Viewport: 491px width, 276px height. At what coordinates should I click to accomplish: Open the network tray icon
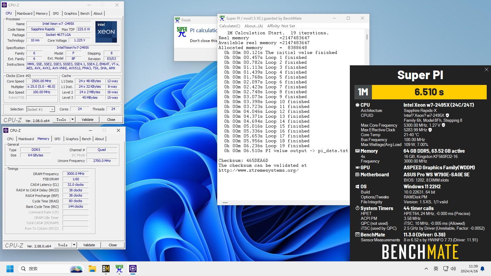446,269
